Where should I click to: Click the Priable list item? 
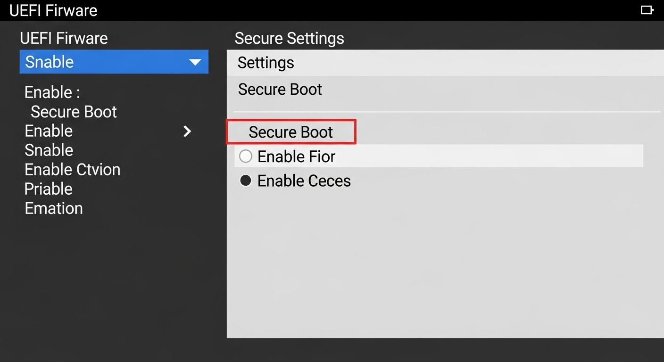[x=48, y=189]
